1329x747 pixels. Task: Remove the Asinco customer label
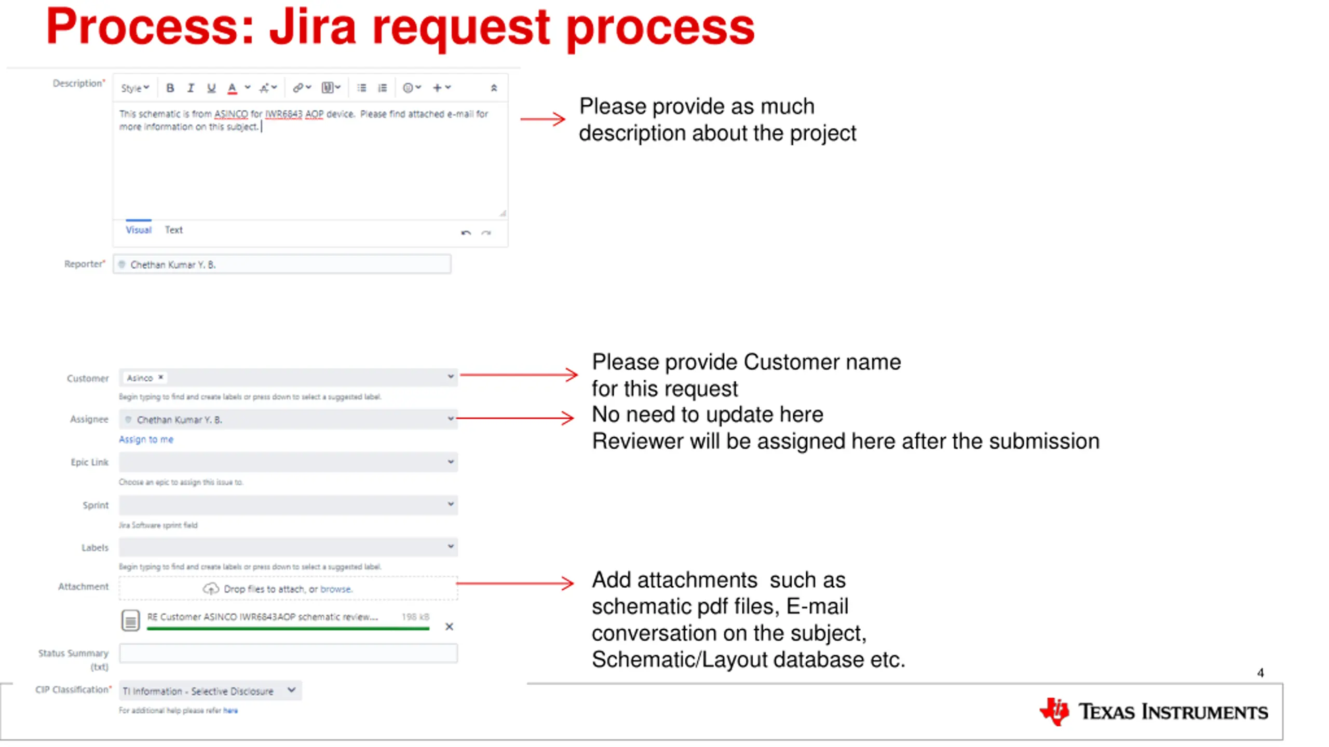coord(161,377)
